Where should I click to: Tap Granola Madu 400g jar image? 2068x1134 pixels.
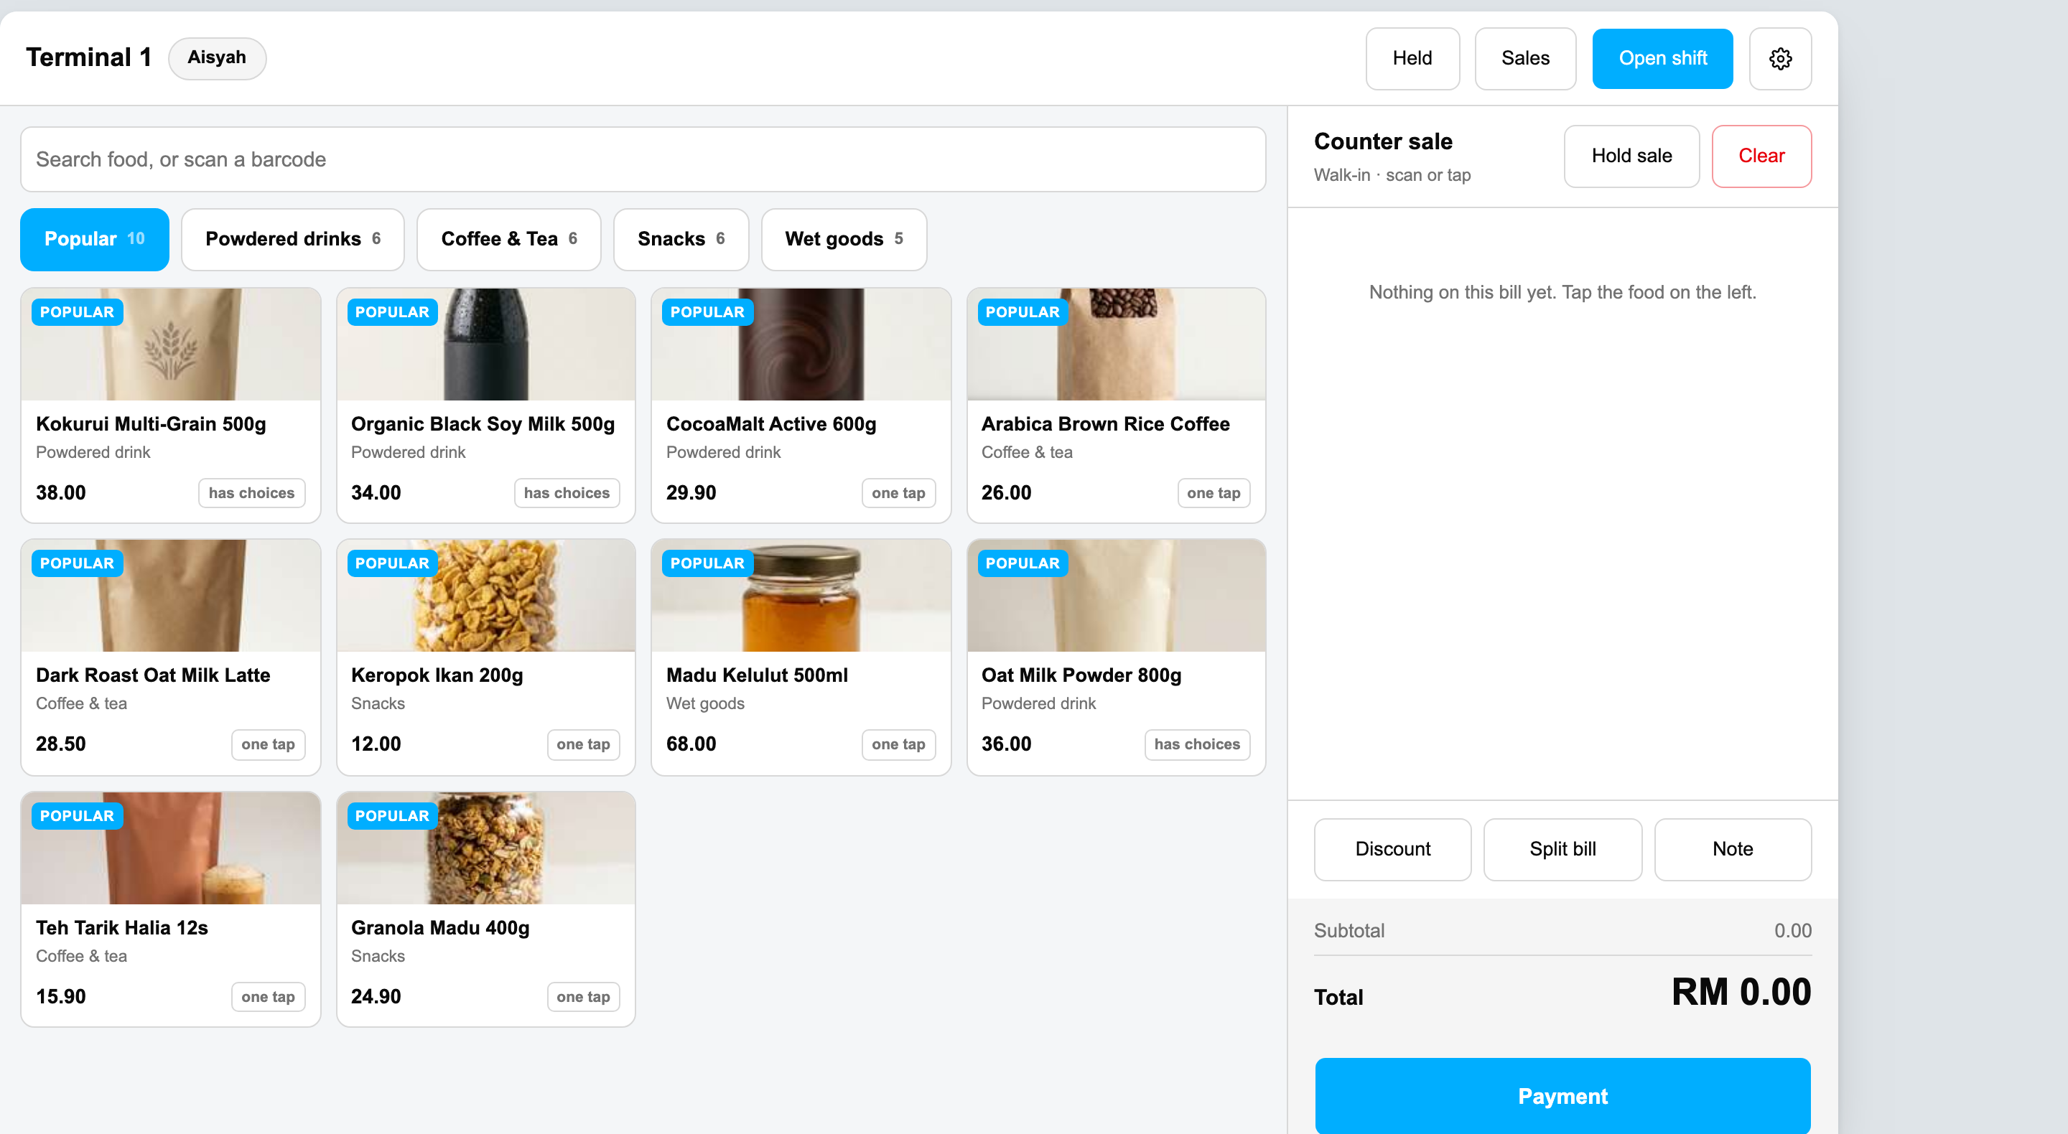[x=485, y=848]
